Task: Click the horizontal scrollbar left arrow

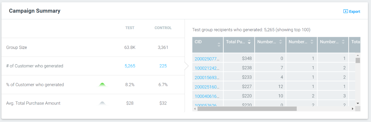Action: [x=195, y=109]
